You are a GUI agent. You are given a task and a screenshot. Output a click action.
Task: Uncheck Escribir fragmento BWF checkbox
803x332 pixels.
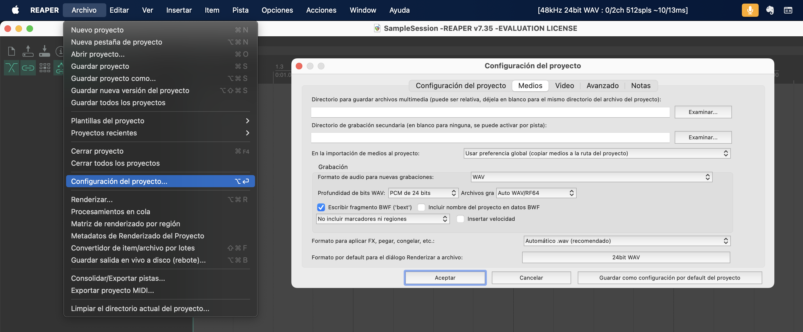pos(321,207)
